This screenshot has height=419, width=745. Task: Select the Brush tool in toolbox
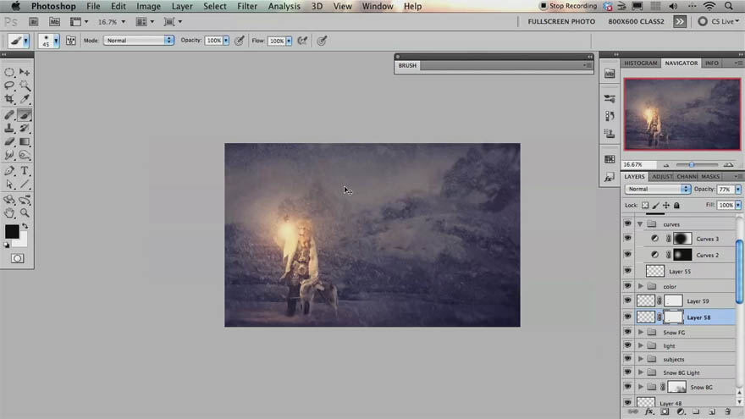click(25, 115)
